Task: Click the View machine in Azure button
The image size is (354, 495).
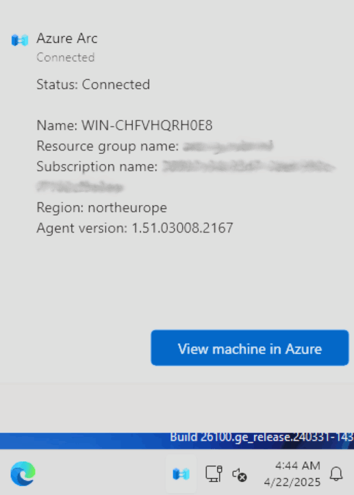Action: pos(250,347)
